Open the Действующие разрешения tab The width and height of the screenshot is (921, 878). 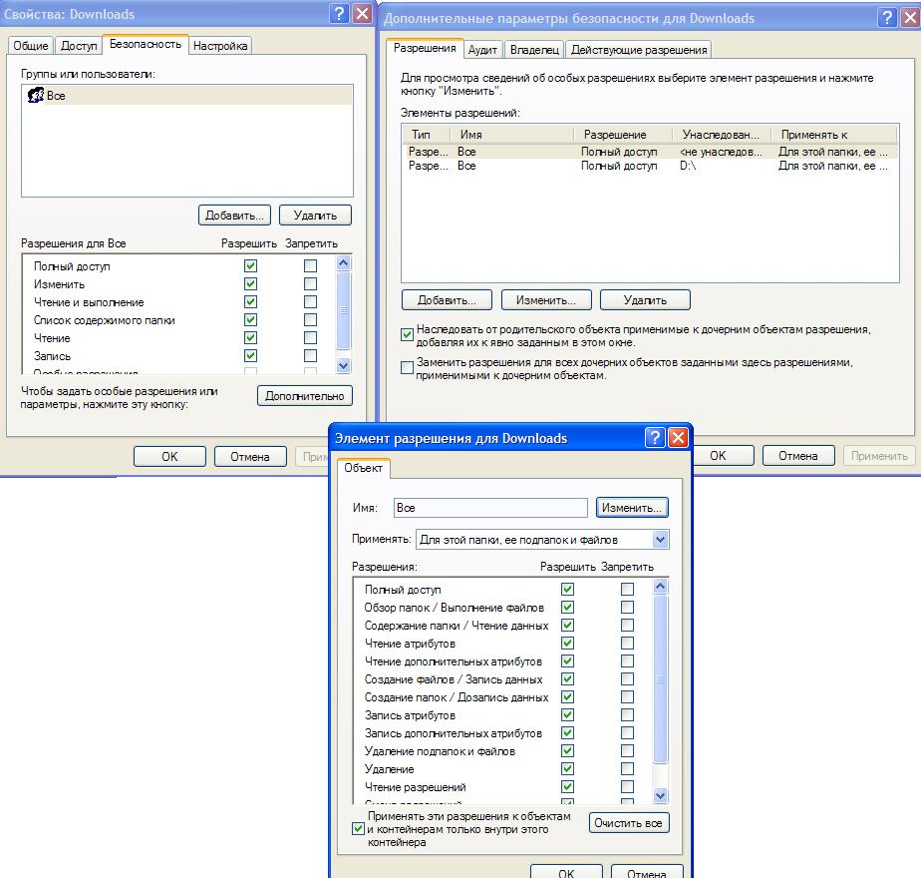coord(639,50)
